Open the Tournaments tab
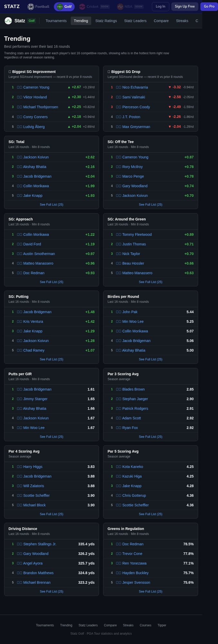This screenshot has height=644, width=218. point(56,21)
